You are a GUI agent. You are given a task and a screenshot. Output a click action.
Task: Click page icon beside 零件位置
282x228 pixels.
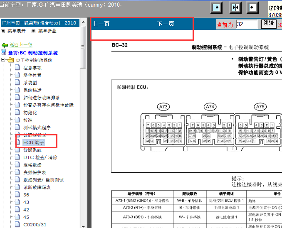(17, 75)
